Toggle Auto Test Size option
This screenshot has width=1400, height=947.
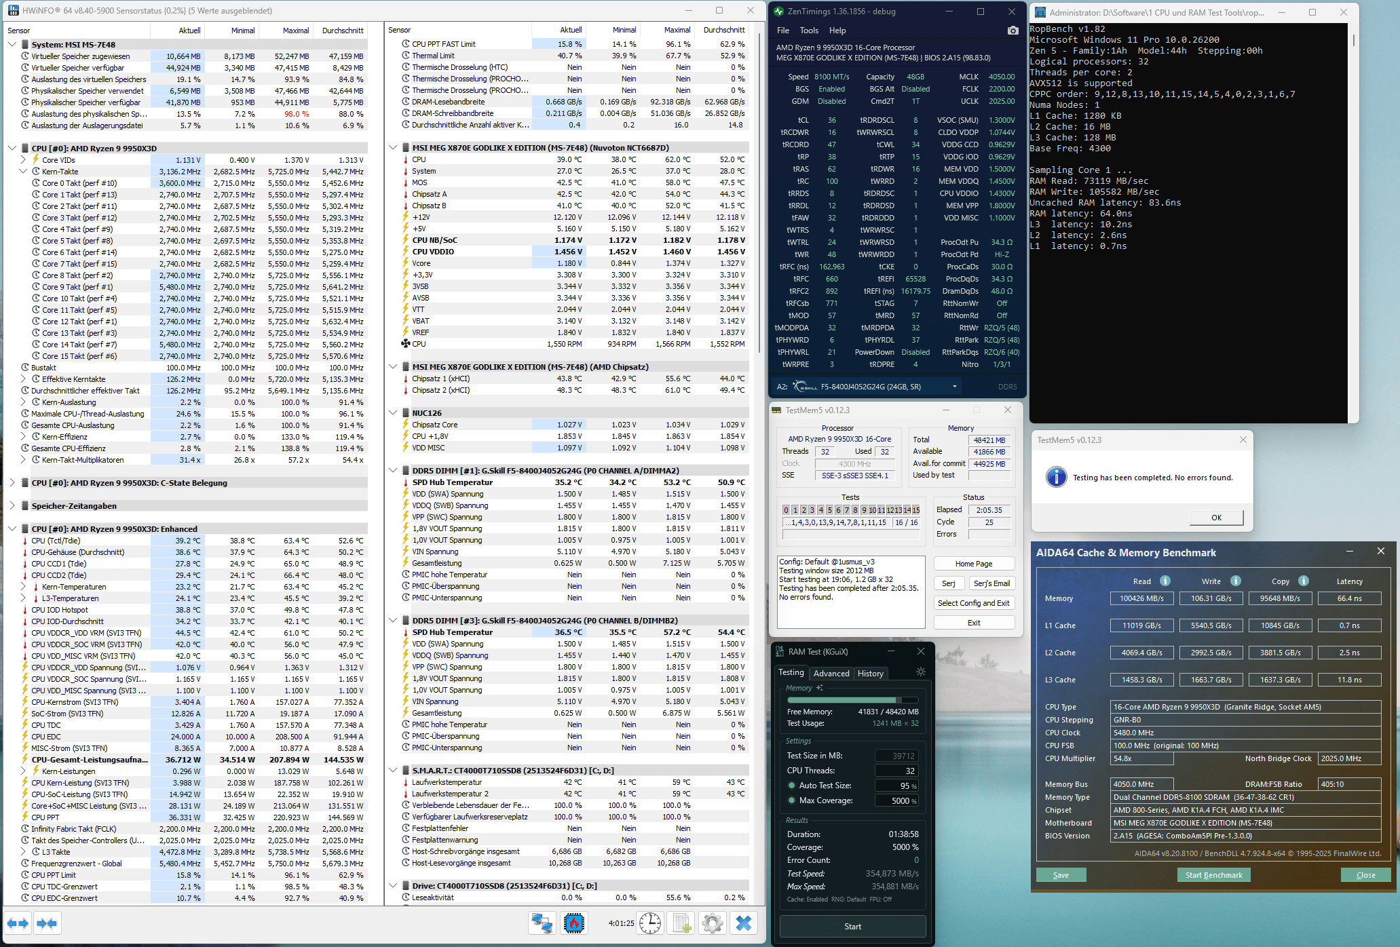(791, 786)
